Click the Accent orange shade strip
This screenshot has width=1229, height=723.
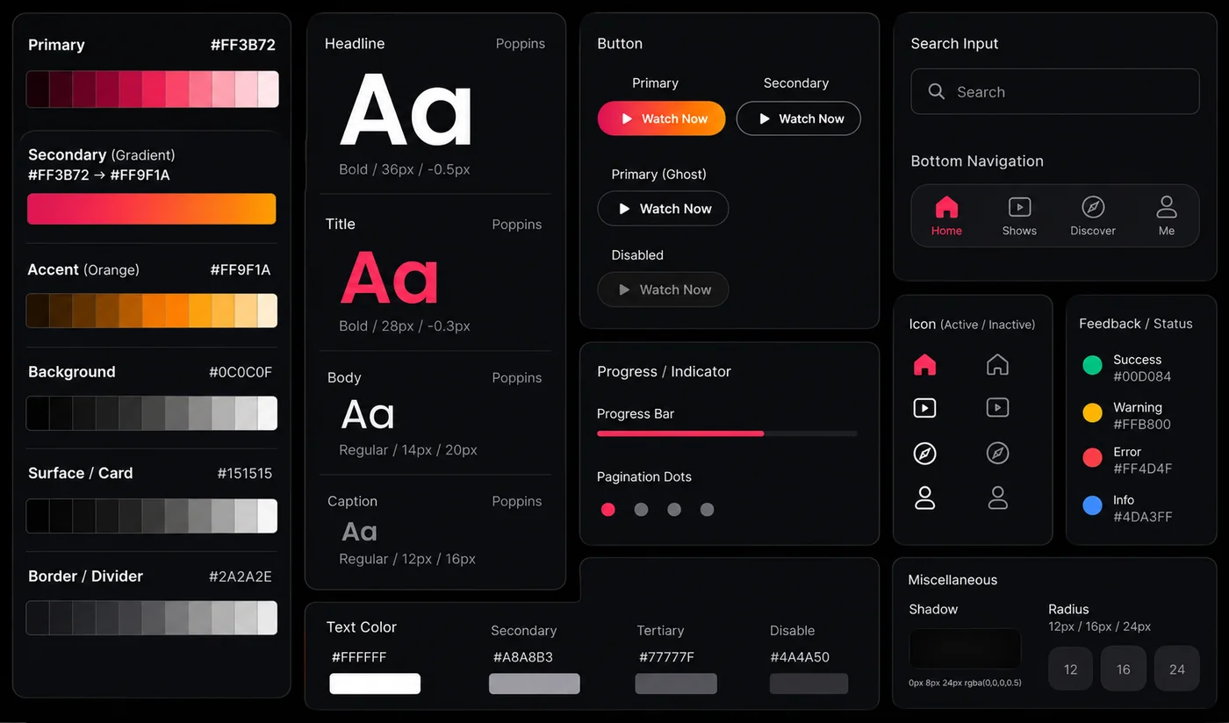click(152, 311)
